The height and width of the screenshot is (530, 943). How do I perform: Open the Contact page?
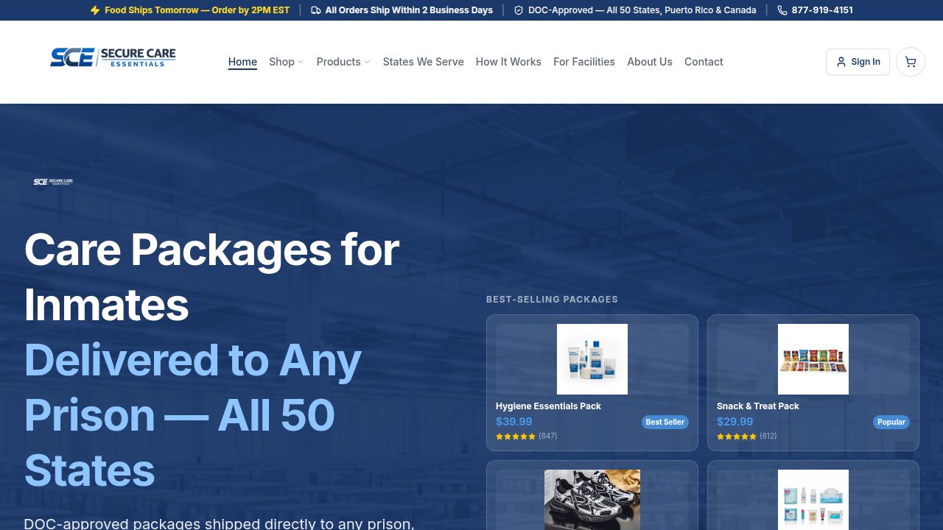(704, 62)
